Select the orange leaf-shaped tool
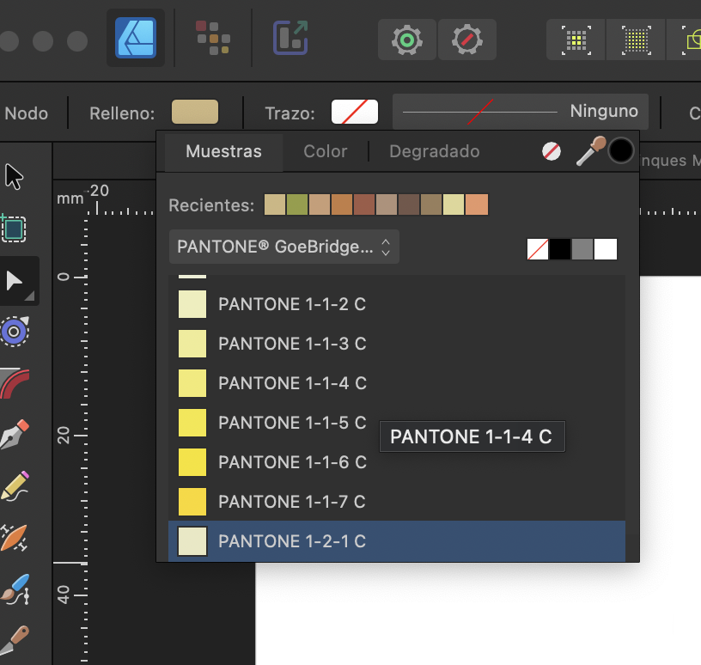This screenshot has width=701, height=665. pos(14,537)
